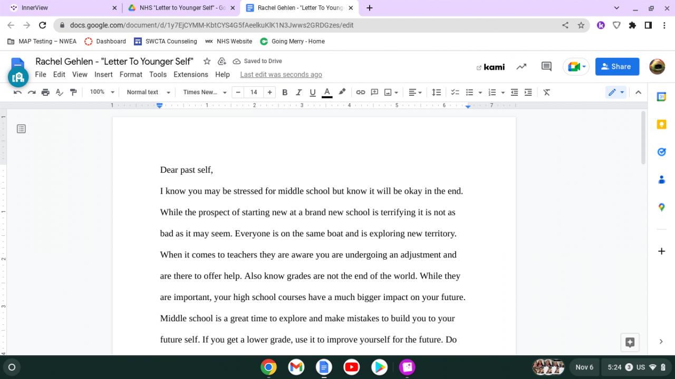The height and width of the screenshot is (379, 675).
Task: Toggle Italic formatting
Action: [298, 92]
